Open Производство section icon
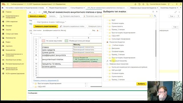This screenshot has width=183, height=103. click(x=3, y=38)
